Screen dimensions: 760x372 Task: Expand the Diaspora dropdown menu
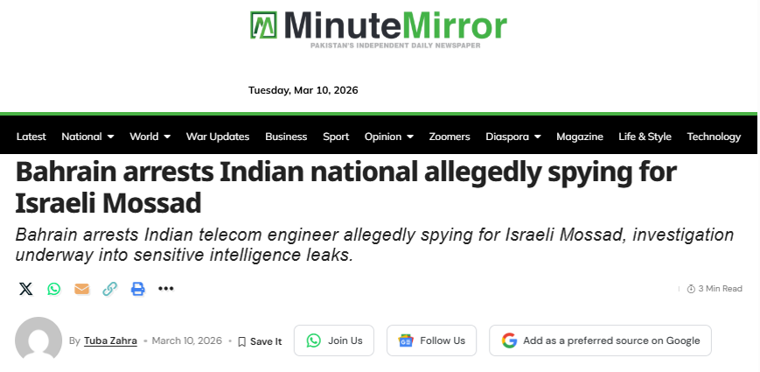(513, 137)
